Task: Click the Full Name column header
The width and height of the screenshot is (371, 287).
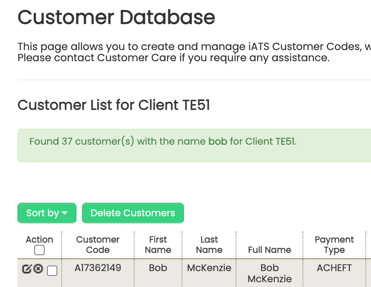Action: pos(269,250)
